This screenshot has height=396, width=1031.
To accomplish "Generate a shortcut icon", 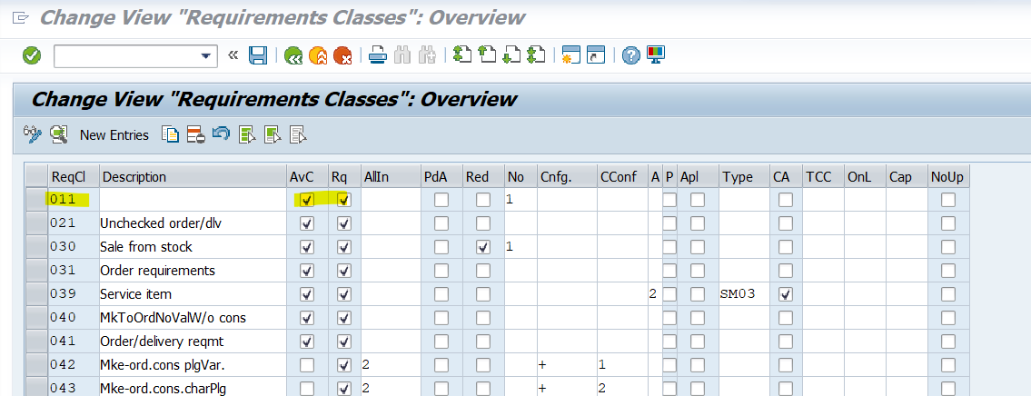I will (595, 55).
